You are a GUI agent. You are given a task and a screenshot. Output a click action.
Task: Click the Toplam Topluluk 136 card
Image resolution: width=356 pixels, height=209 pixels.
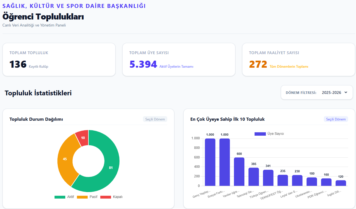(59, 60)
